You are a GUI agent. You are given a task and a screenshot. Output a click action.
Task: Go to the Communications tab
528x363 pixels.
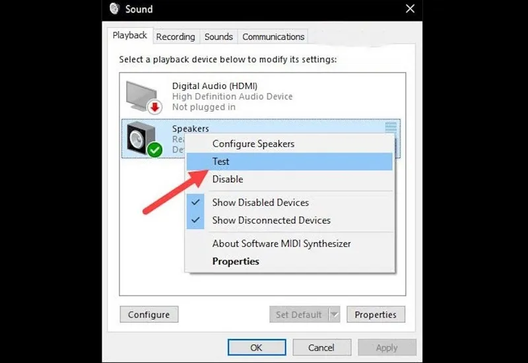point(273,37)
